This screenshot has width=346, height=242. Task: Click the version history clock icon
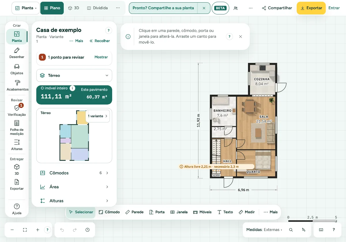point(87,230)
